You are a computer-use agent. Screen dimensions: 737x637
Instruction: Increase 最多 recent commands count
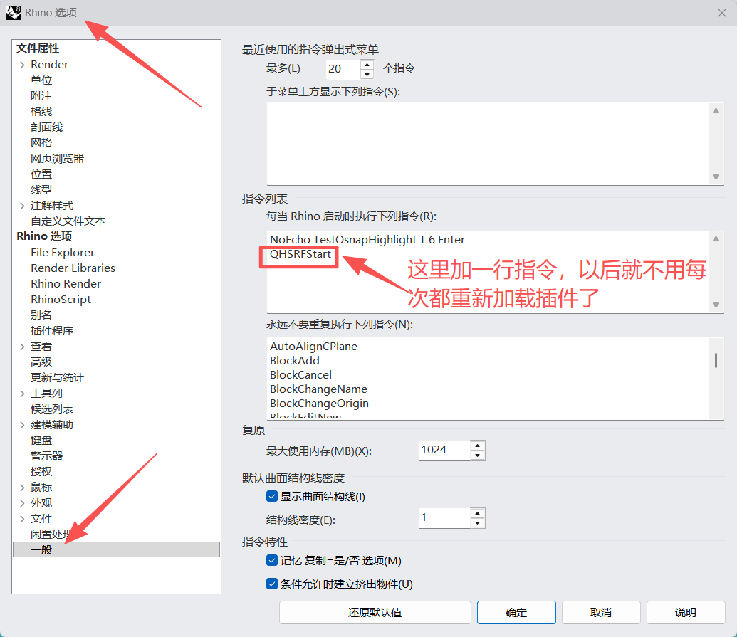(367, 65)
